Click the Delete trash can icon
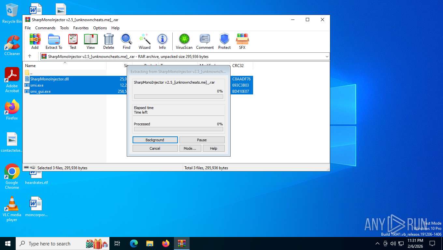 108,41
